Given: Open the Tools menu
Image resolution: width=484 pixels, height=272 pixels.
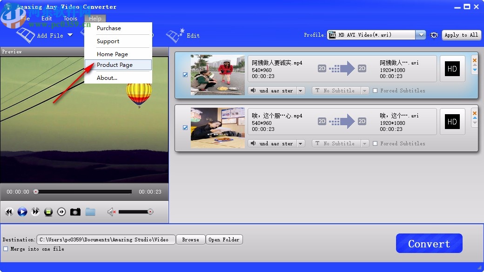Looking at the screenshot, I should 70,19.
